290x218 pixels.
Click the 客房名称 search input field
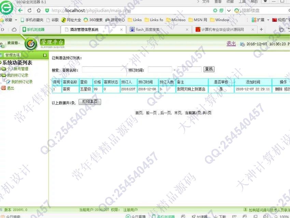click(103, 69)
